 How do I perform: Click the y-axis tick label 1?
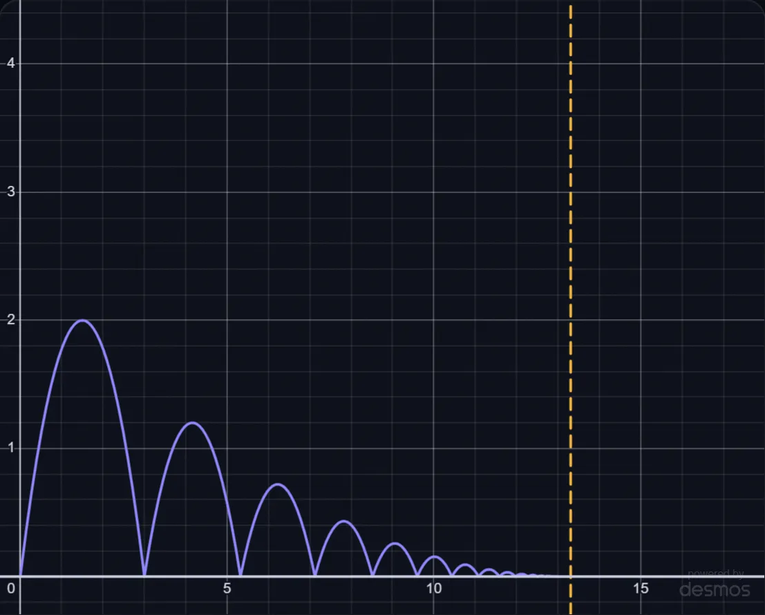click(x=11, y=448)
